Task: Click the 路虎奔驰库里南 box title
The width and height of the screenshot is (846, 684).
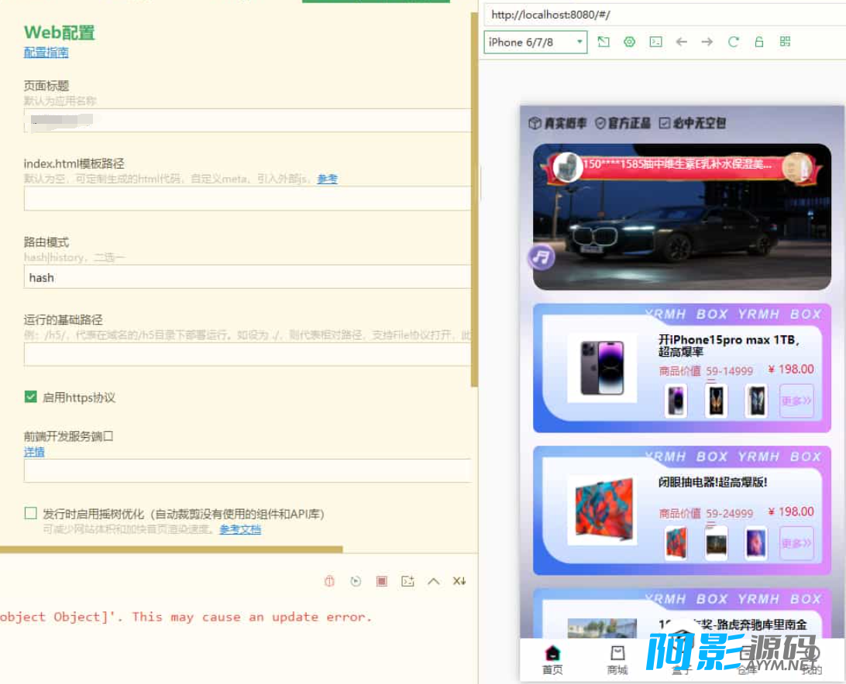Action: click(x=732, y=624)
